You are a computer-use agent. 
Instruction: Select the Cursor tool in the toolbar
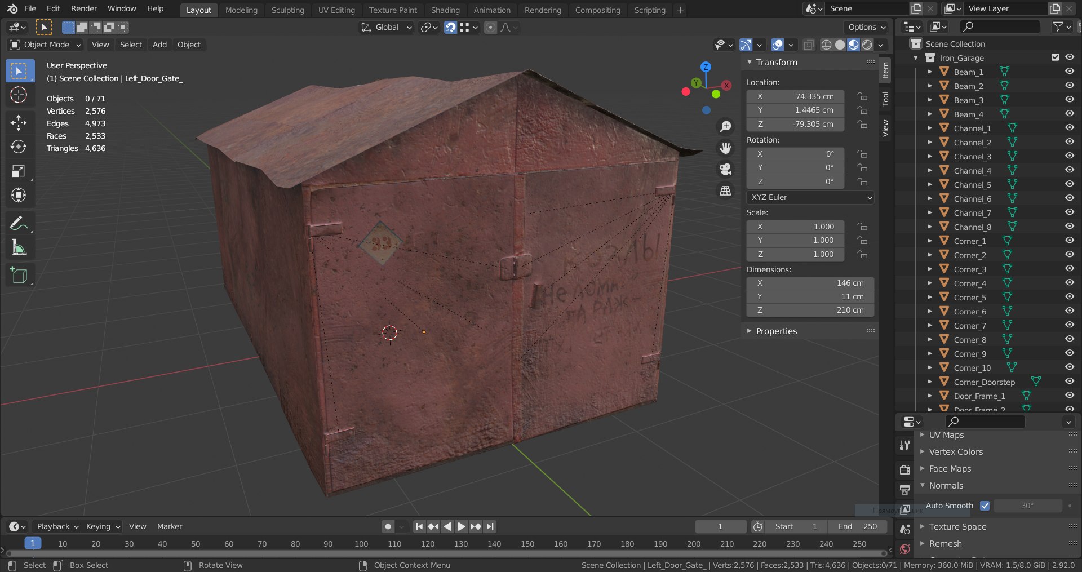pyautogui.click(x=19, y=95)
